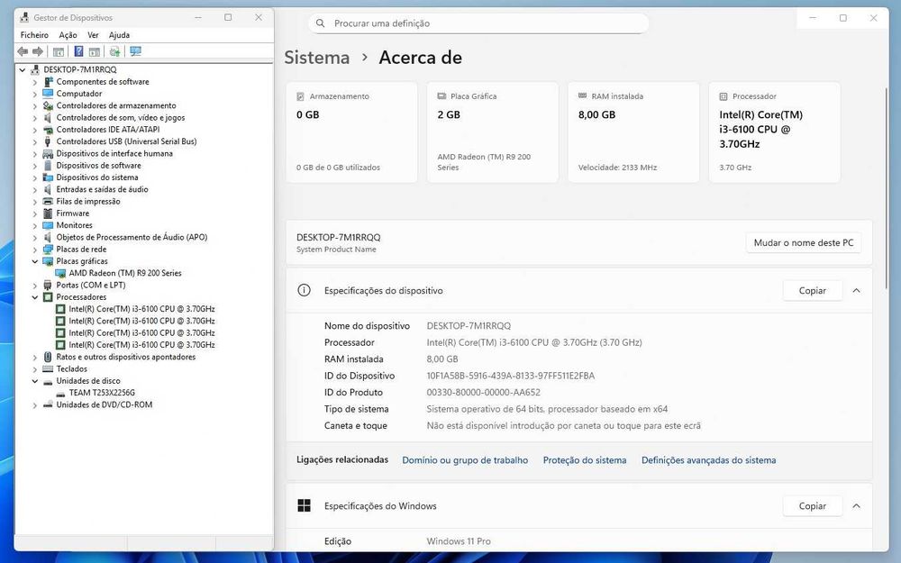
Task: Click System Product Name text under PC name
Action: coord(336,250)
